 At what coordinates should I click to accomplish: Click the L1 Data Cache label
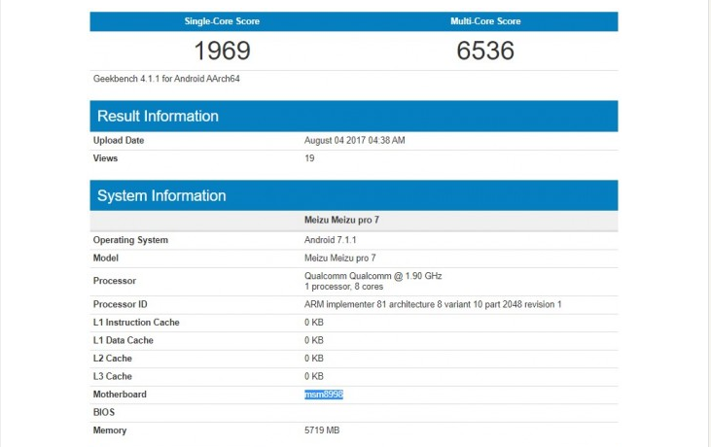pos(123,340)
